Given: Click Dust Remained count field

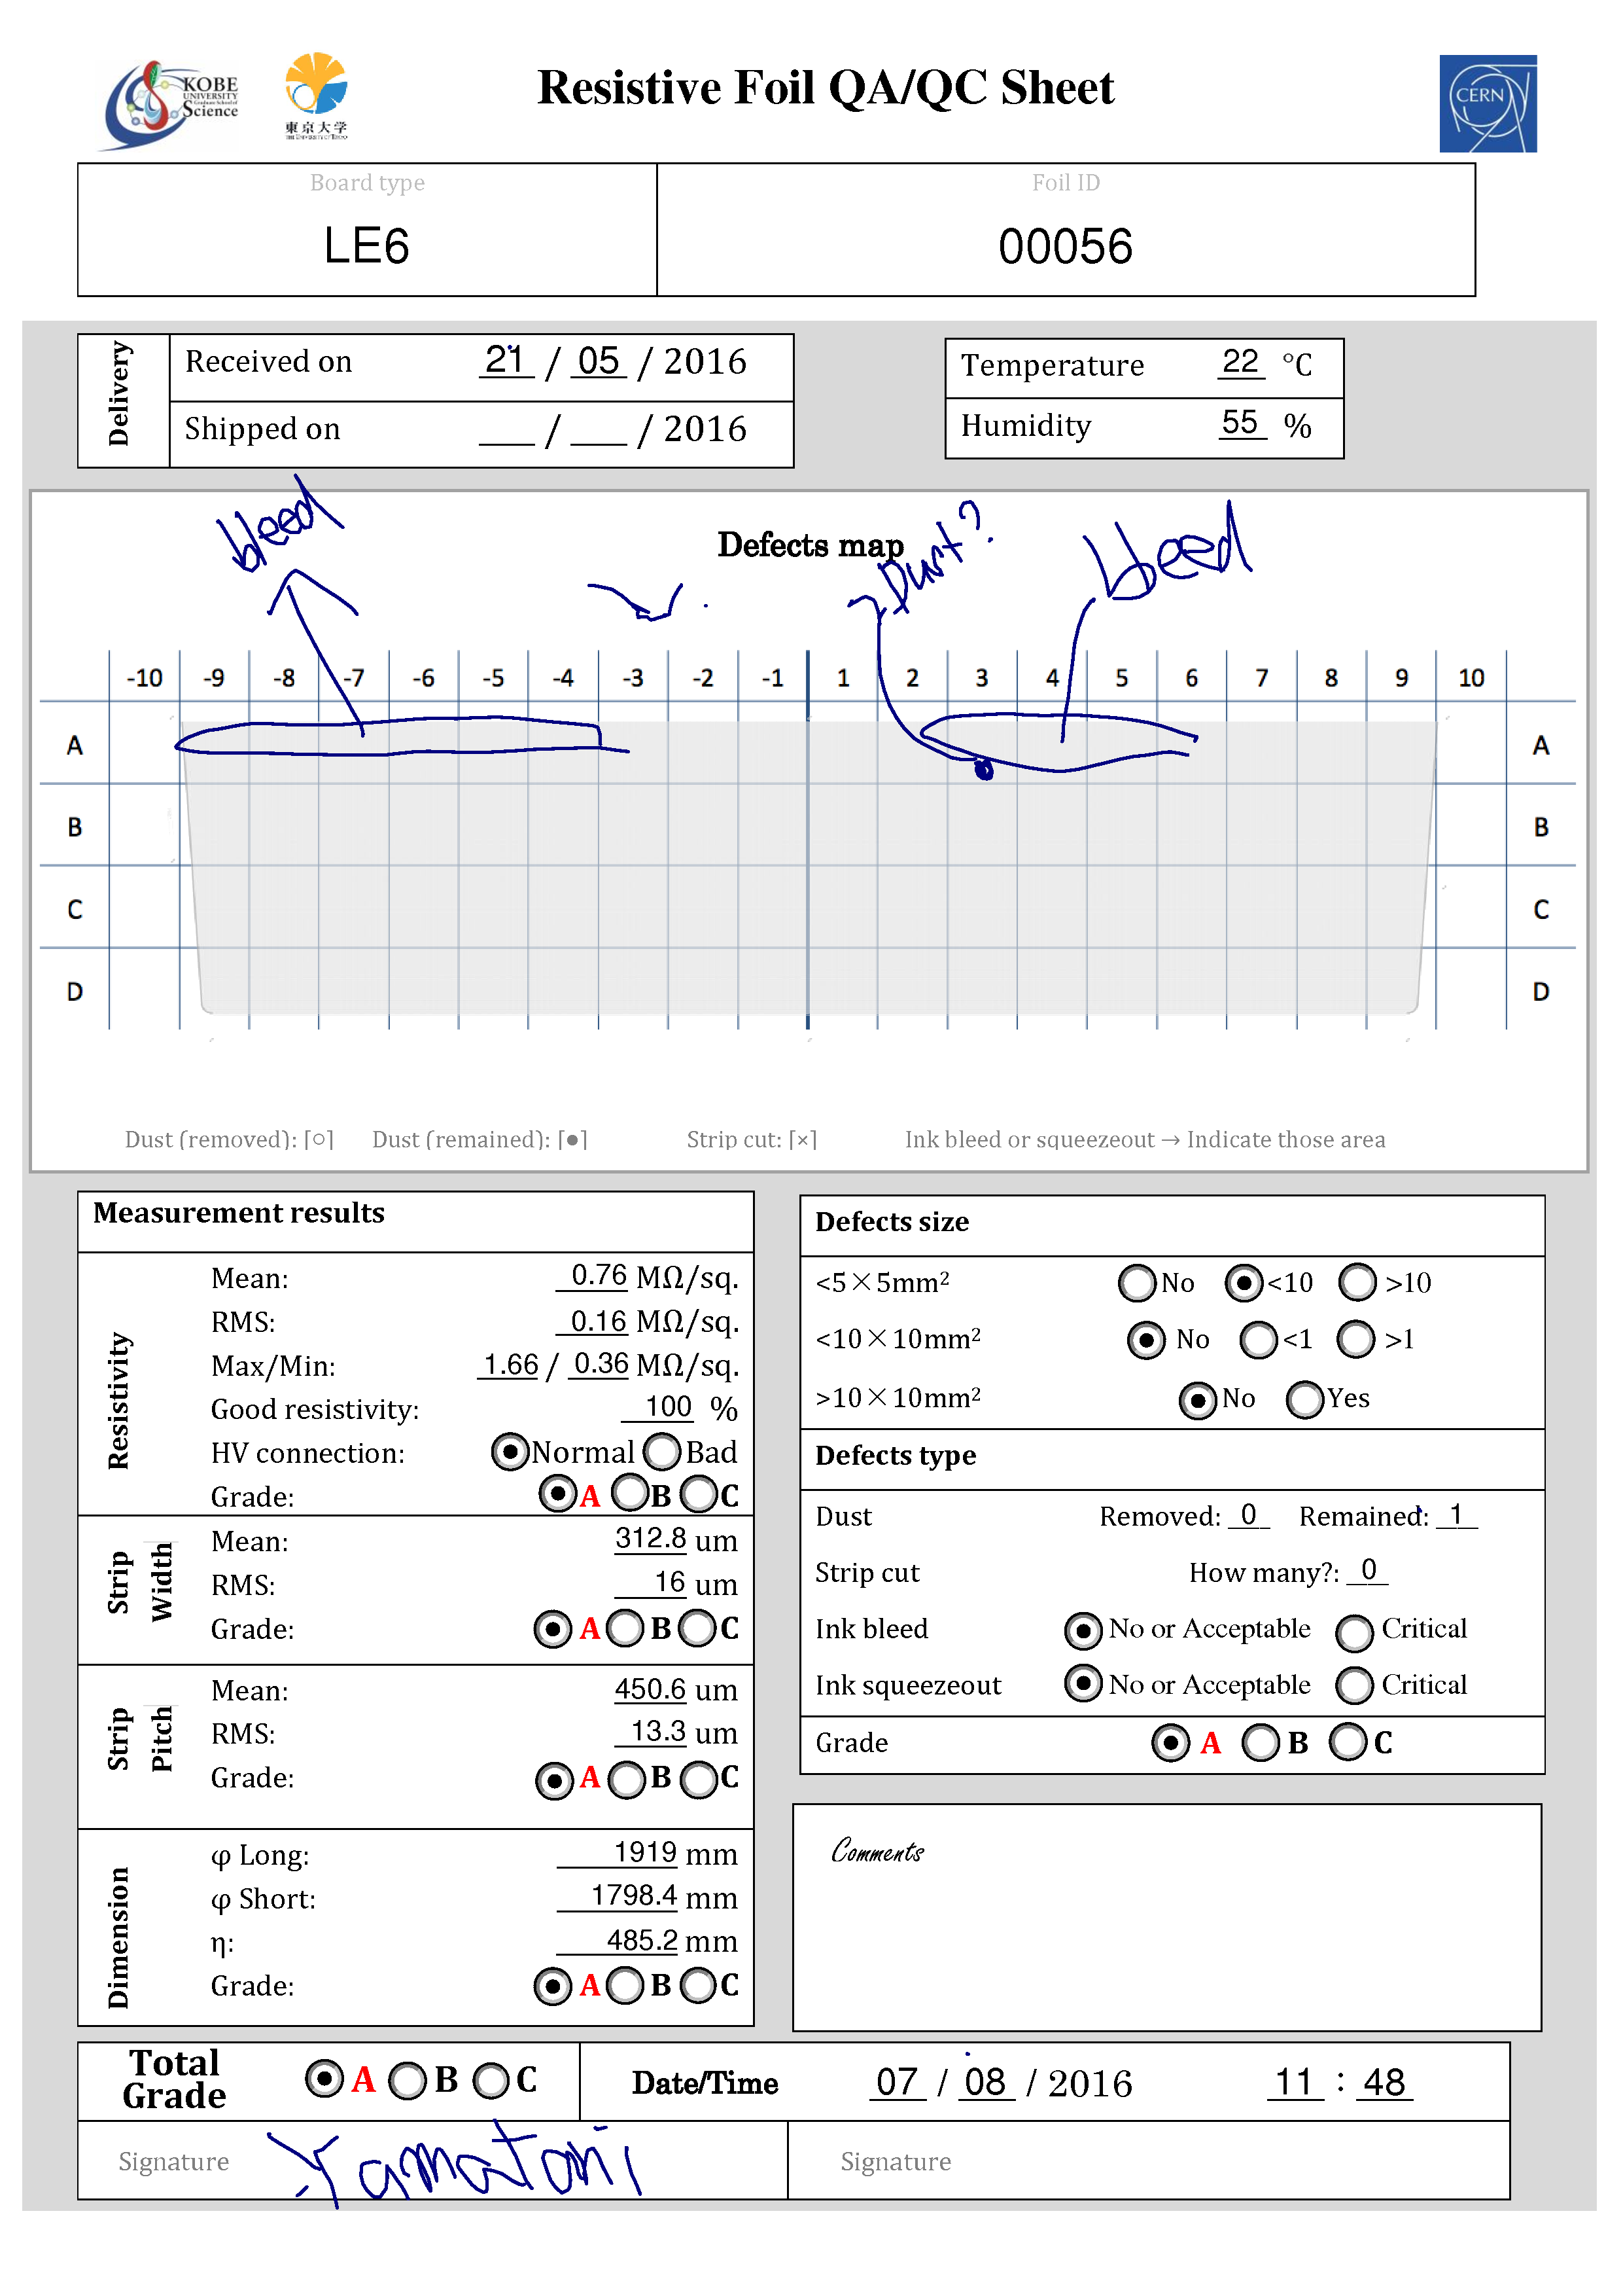Looking at the screenshot, I should coord(1457,1515).
